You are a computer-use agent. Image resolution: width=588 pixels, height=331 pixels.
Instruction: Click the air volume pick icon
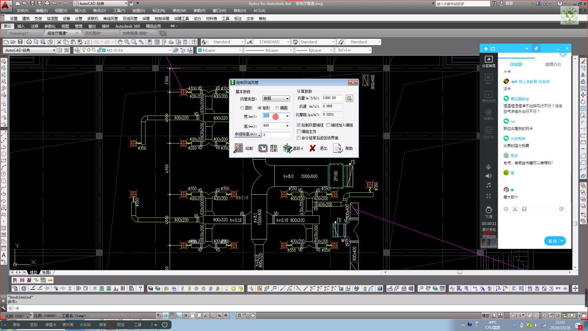tap(349, 98)
